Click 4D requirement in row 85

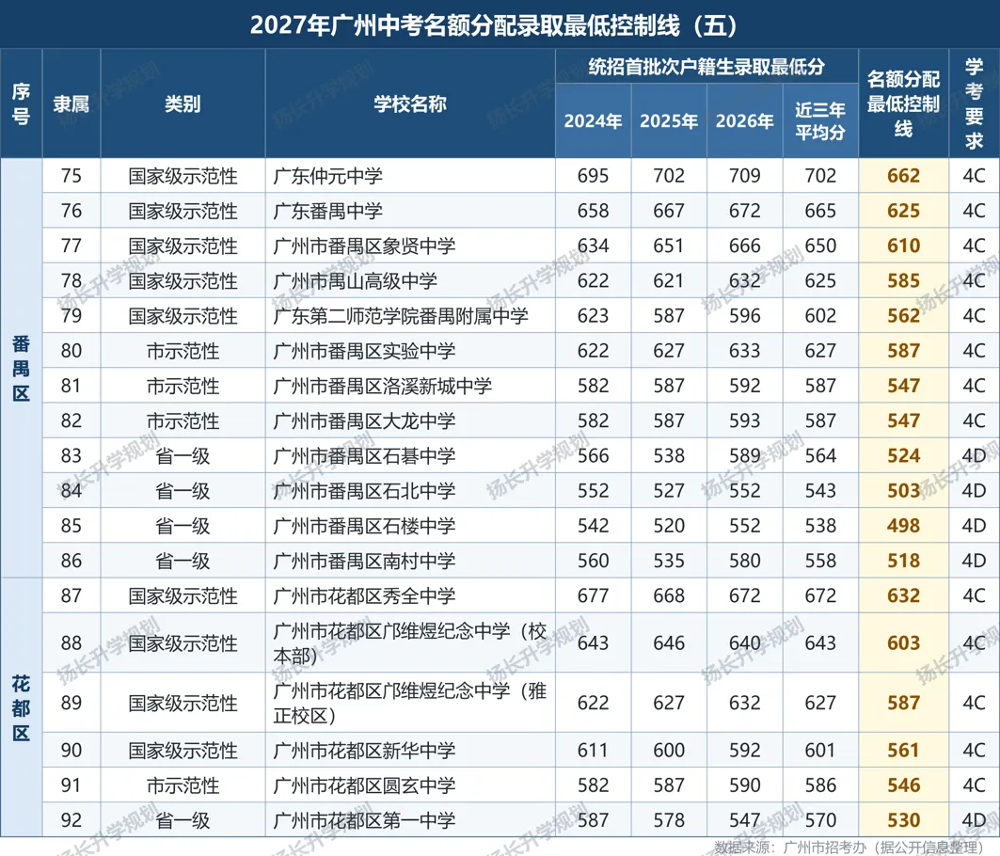pos(974,526)
